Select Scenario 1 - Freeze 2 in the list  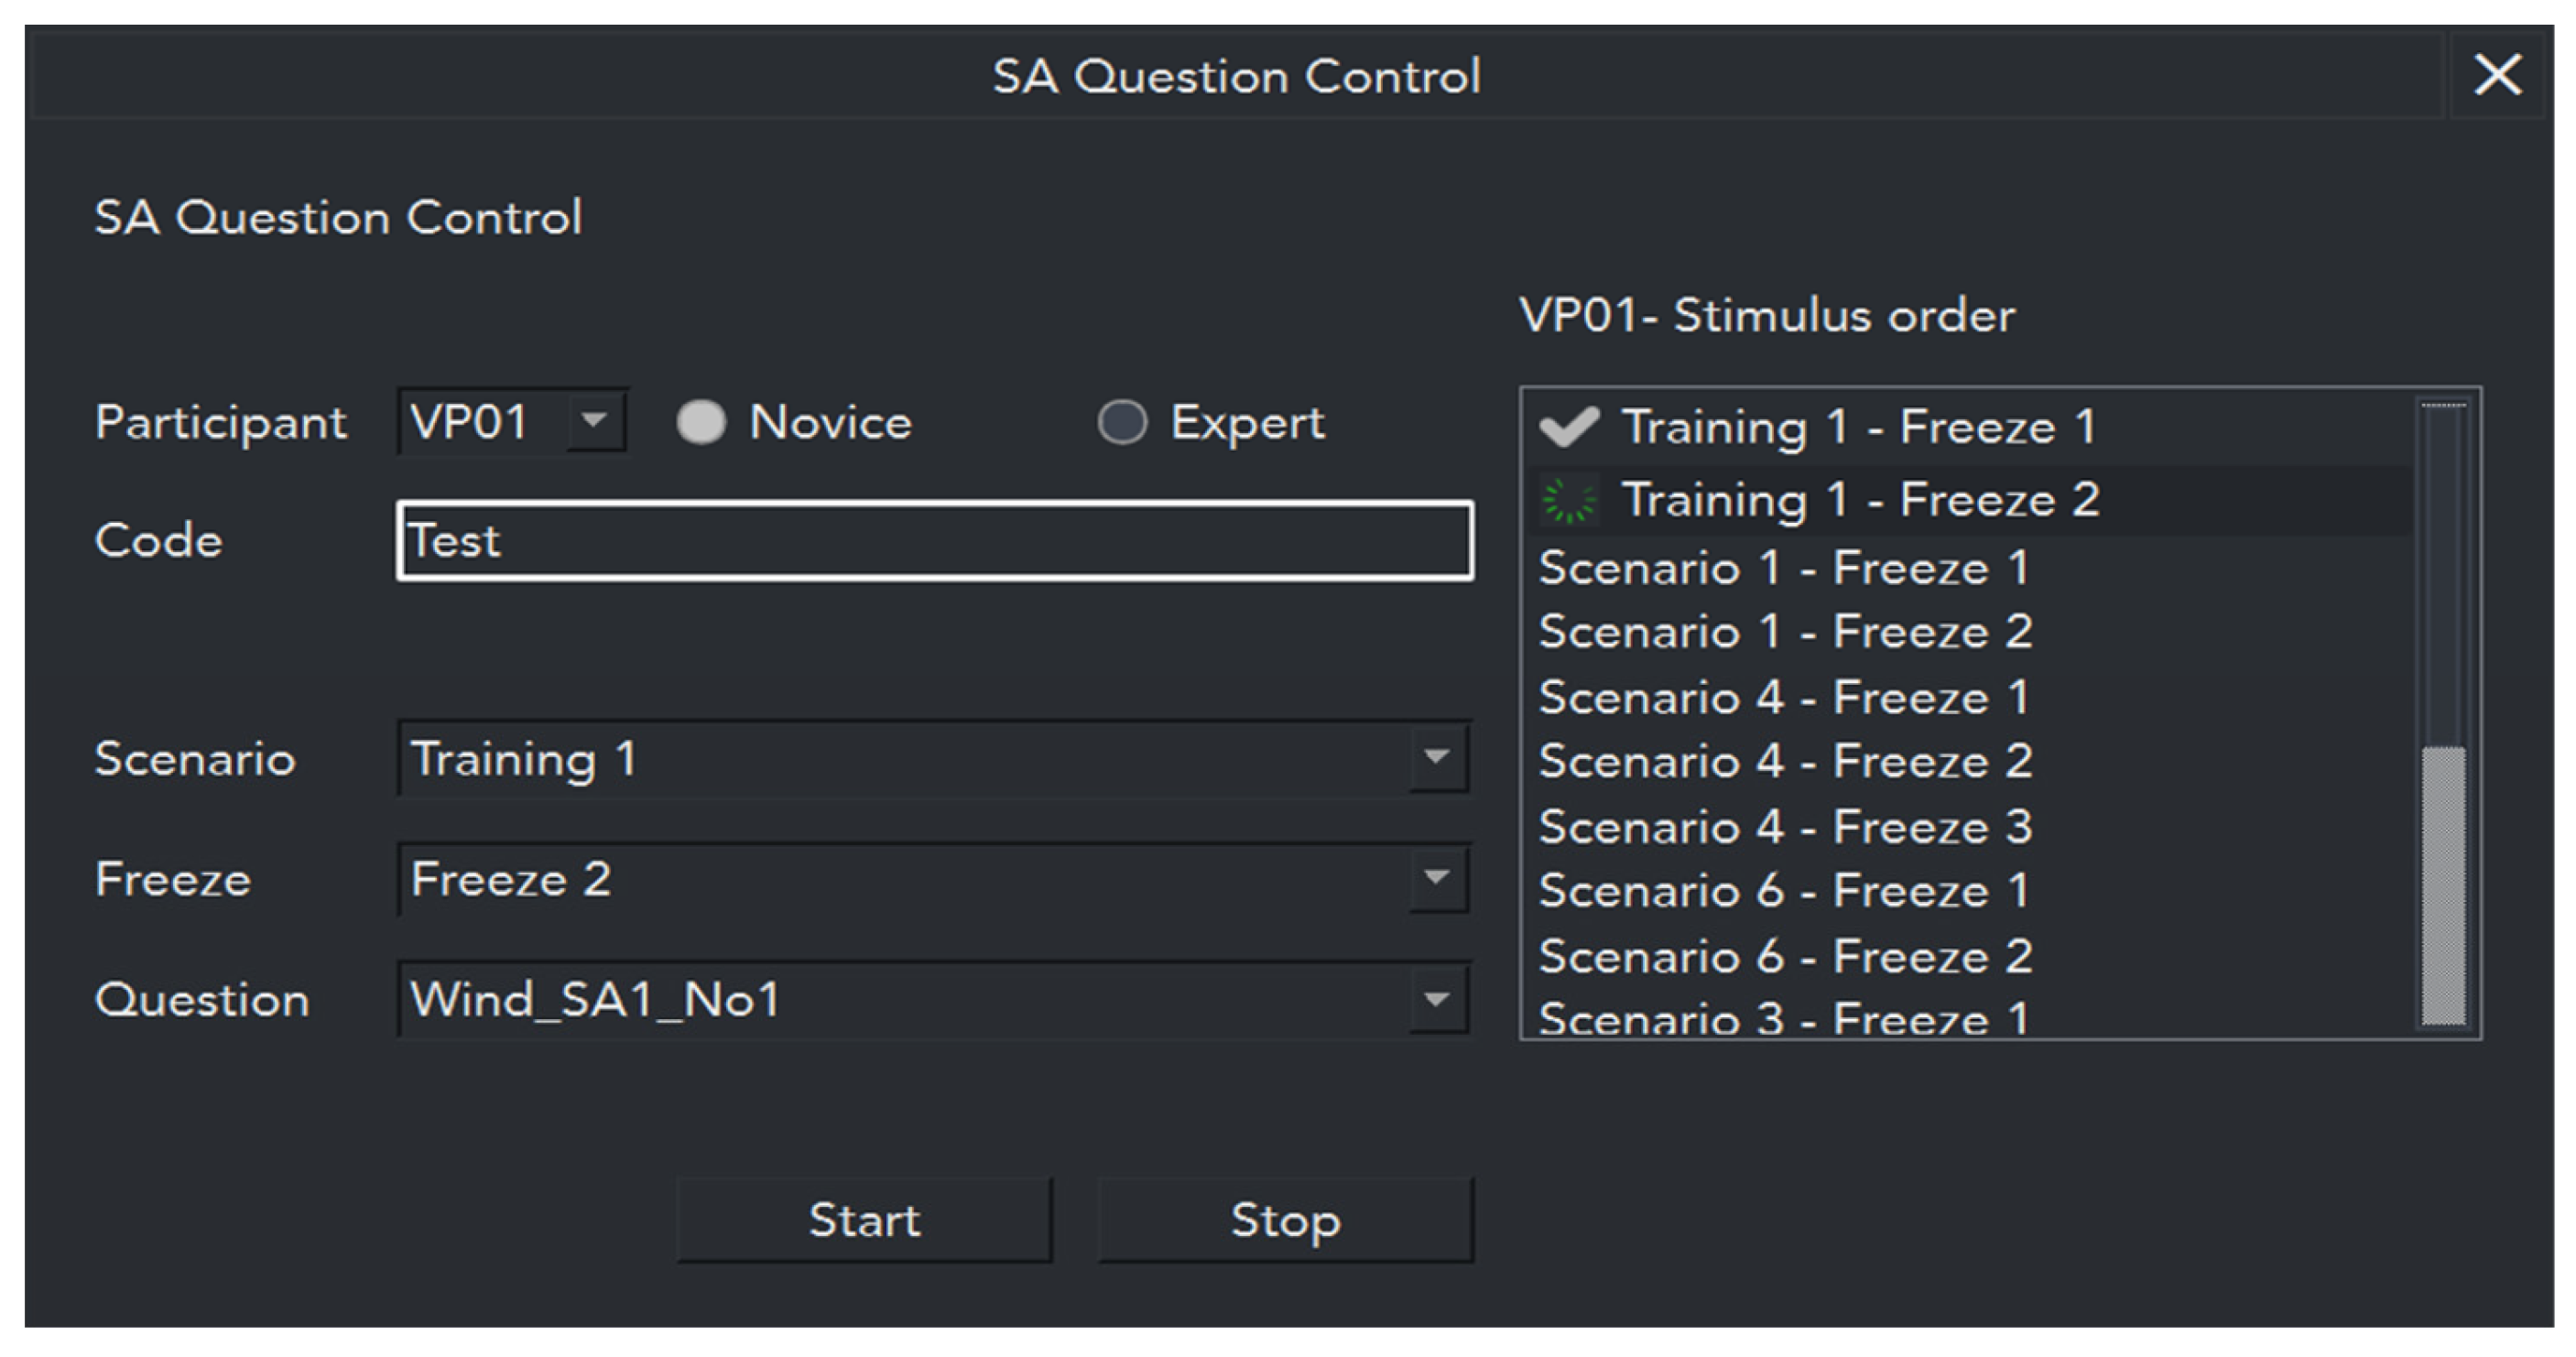[x=1785, y=632]
